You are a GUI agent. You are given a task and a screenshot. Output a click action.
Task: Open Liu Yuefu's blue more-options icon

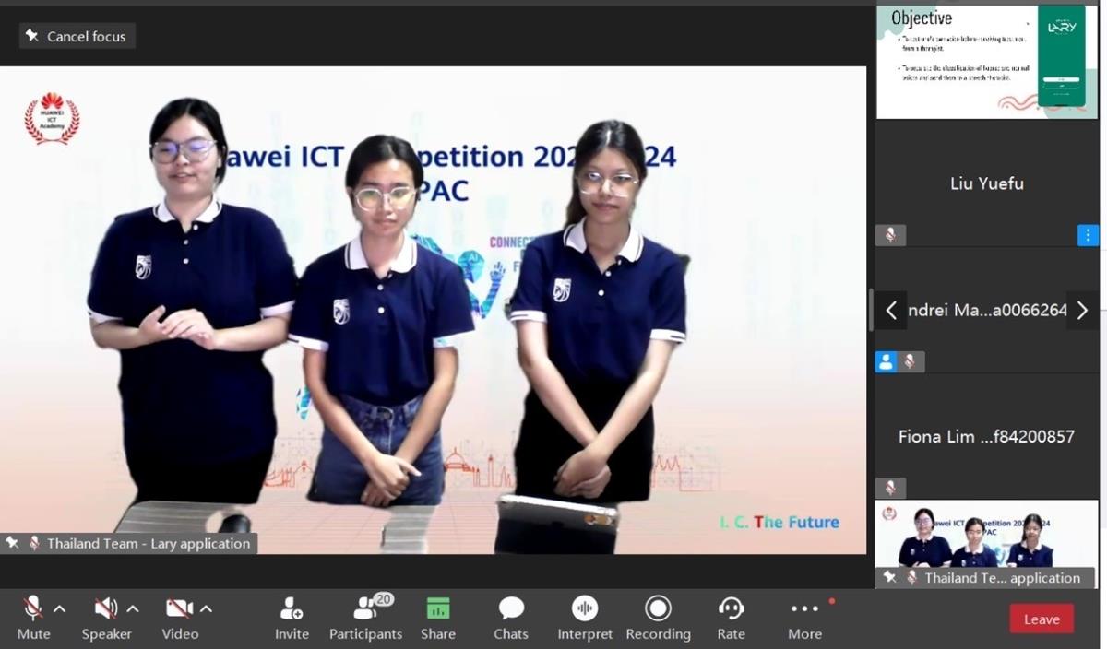1089,235
